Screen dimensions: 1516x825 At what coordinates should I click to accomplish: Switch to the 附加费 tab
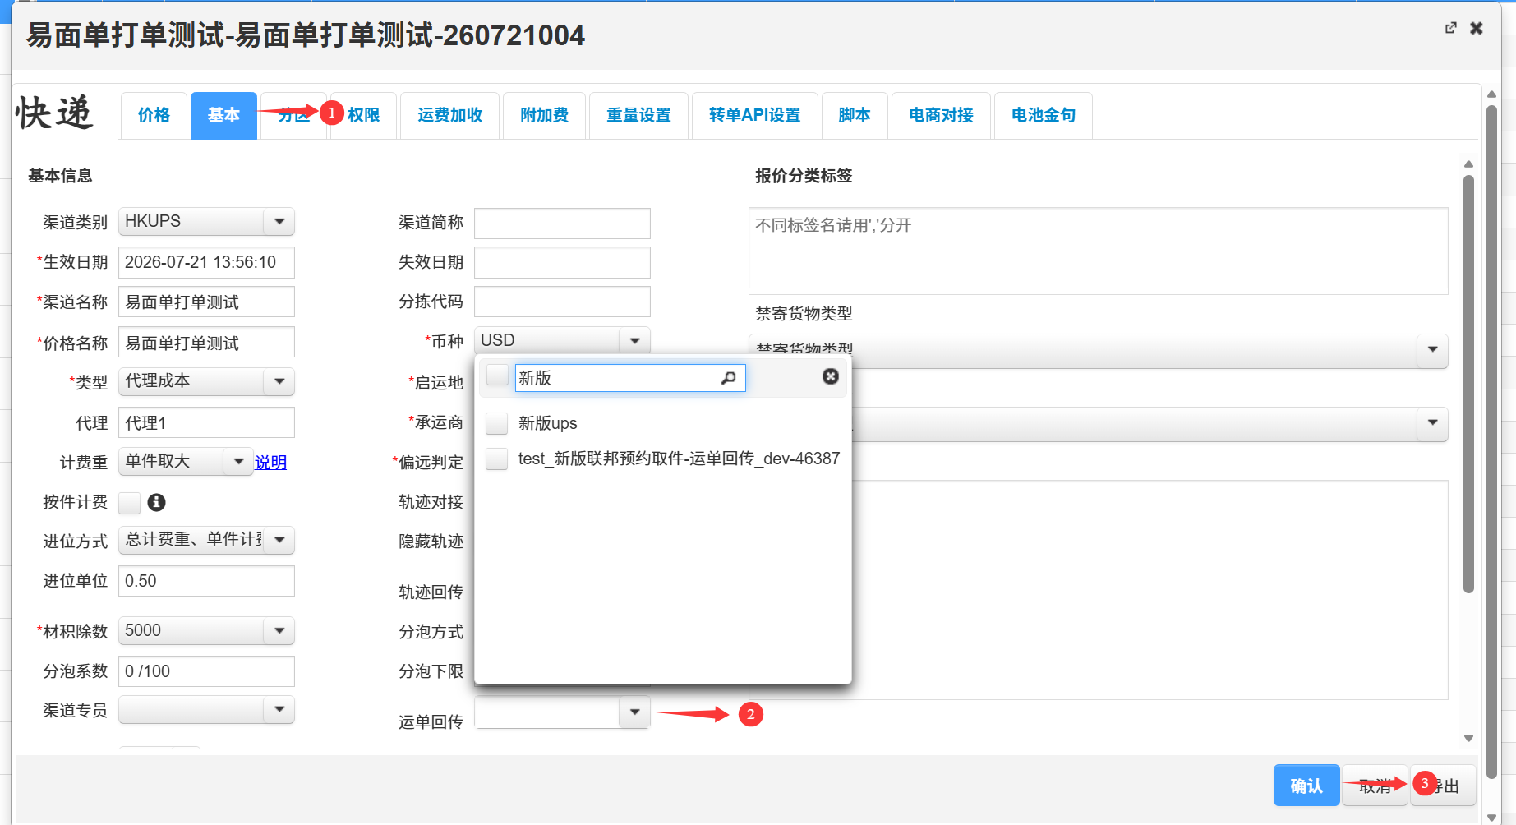point(544,115)
